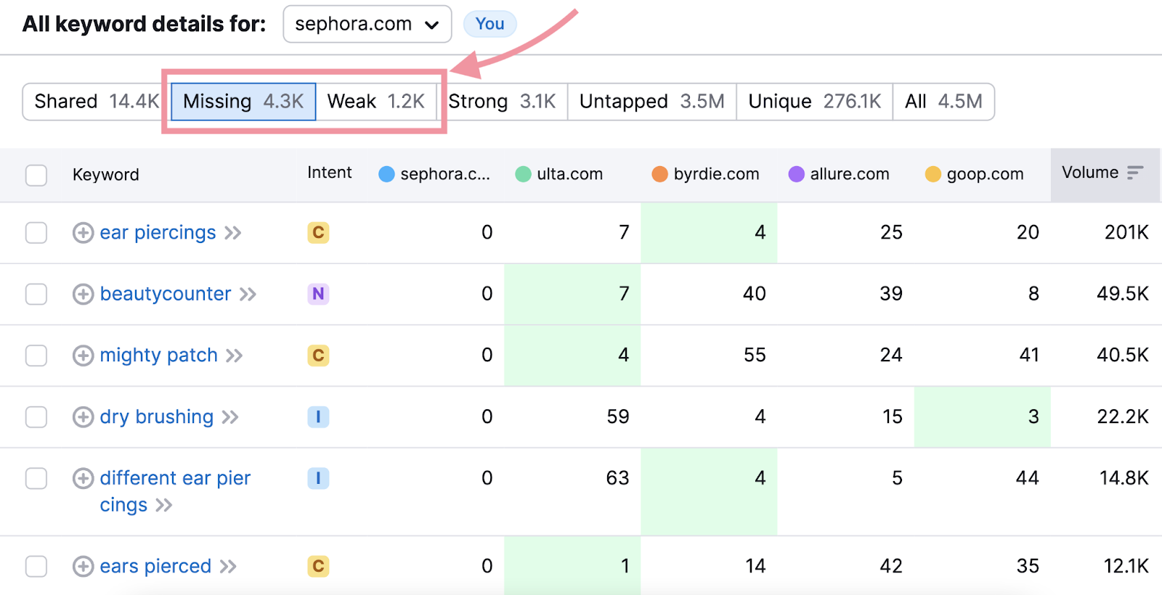The height and width of the screenshot is (595, 1162).
Task: Switch to the Strong 3.1K tab
Action: coord(502,102)
